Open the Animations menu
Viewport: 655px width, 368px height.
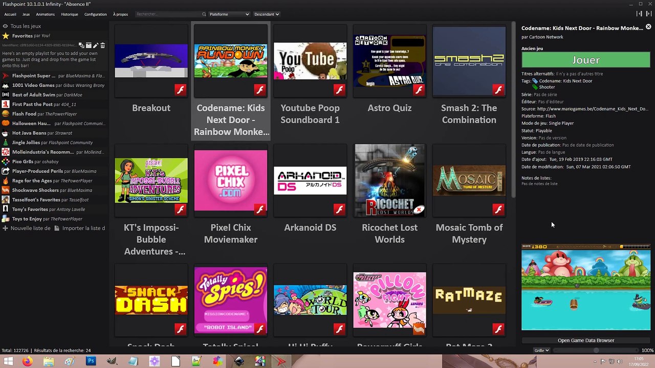click(46, 14)
